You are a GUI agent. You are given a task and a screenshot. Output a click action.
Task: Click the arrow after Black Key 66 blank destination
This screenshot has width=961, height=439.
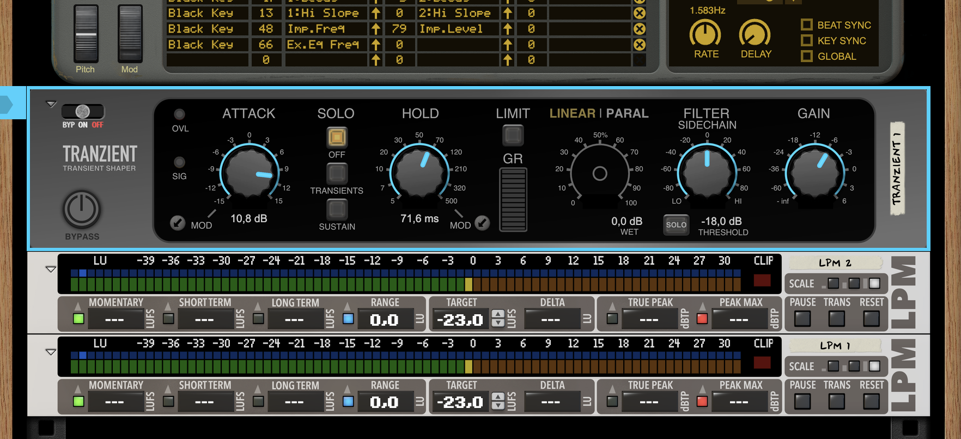[x=508, y=45]
